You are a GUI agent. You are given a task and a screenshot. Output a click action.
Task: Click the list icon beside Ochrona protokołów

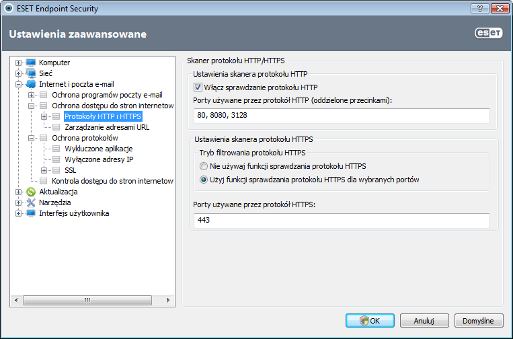(44, 138)
